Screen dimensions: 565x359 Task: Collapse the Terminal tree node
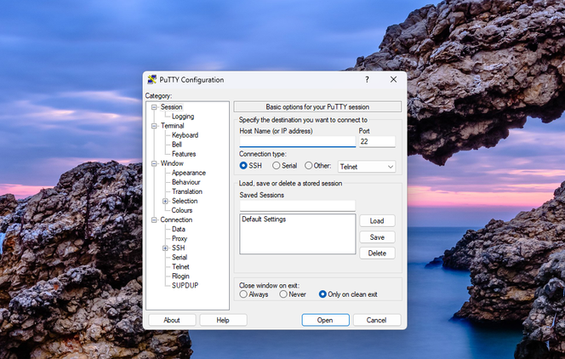154,126
